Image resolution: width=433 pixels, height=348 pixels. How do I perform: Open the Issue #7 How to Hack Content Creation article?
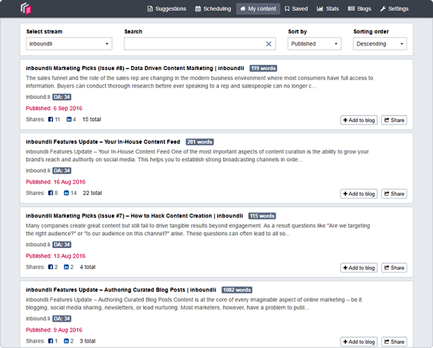(x=135, y=215)
